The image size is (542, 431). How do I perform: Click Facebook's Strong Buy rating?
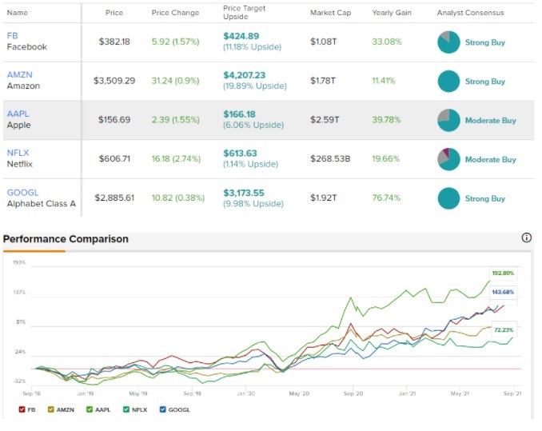(485, 42)
